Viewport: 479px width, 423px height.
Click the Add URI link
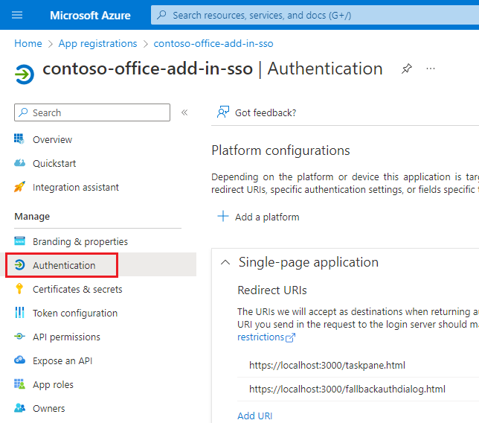click(x=254, y=416)
